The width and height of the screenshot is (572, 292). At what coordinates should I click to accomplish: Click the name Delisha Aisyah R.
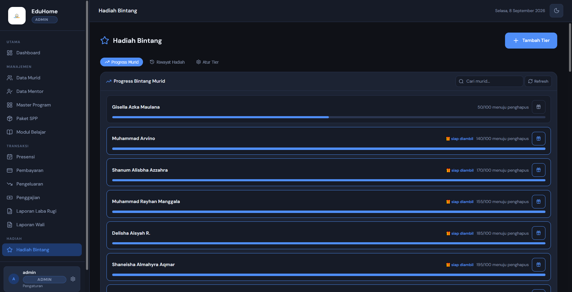pos(131,233)
